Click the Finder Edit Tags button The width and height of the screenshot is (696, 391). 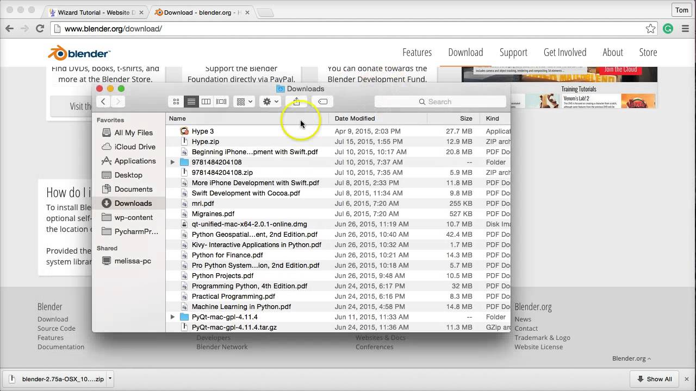(x=322, y=102)
